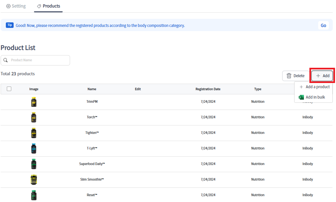Select the Tighten™ product name
The image size is (336, 202).
92,133
